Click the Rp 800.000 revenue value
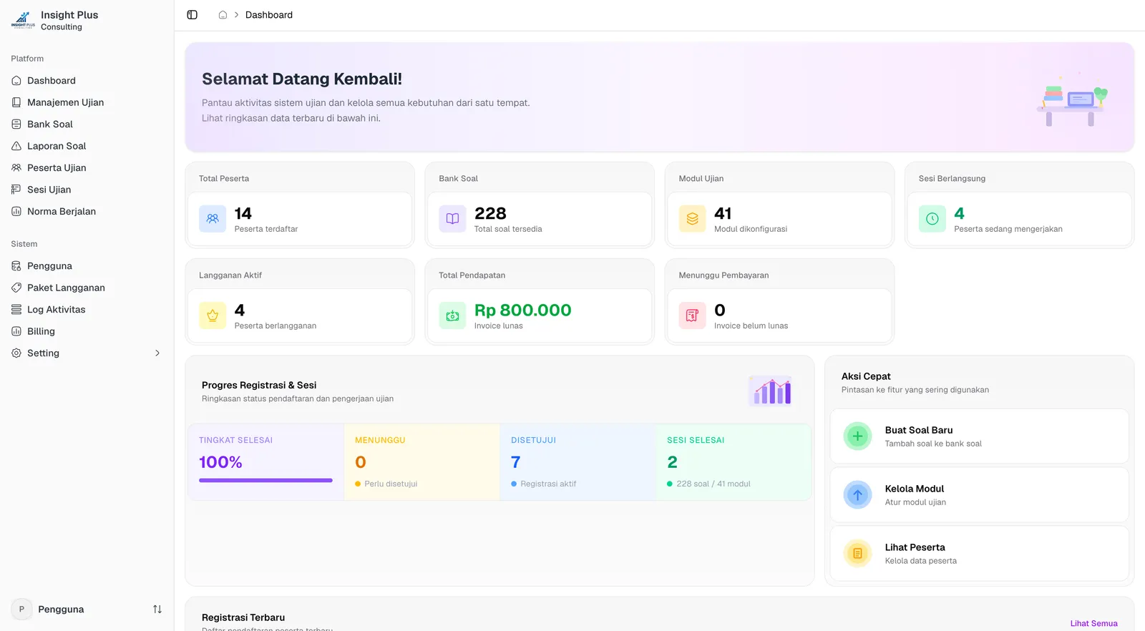 tap(522, 310)
